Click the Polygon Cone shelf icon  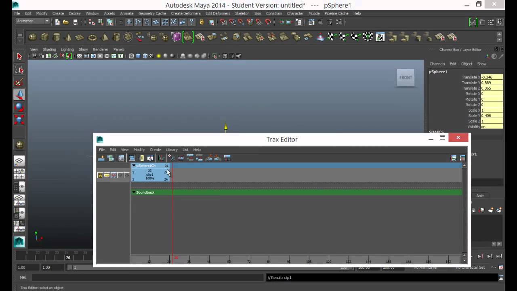click(68, 37)
